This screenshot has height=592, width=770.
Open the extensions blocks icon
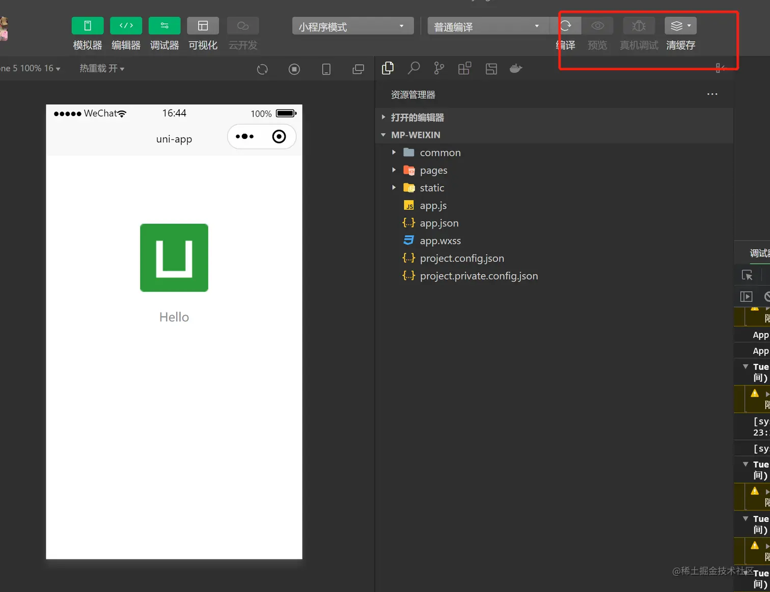tap(464, 68)
